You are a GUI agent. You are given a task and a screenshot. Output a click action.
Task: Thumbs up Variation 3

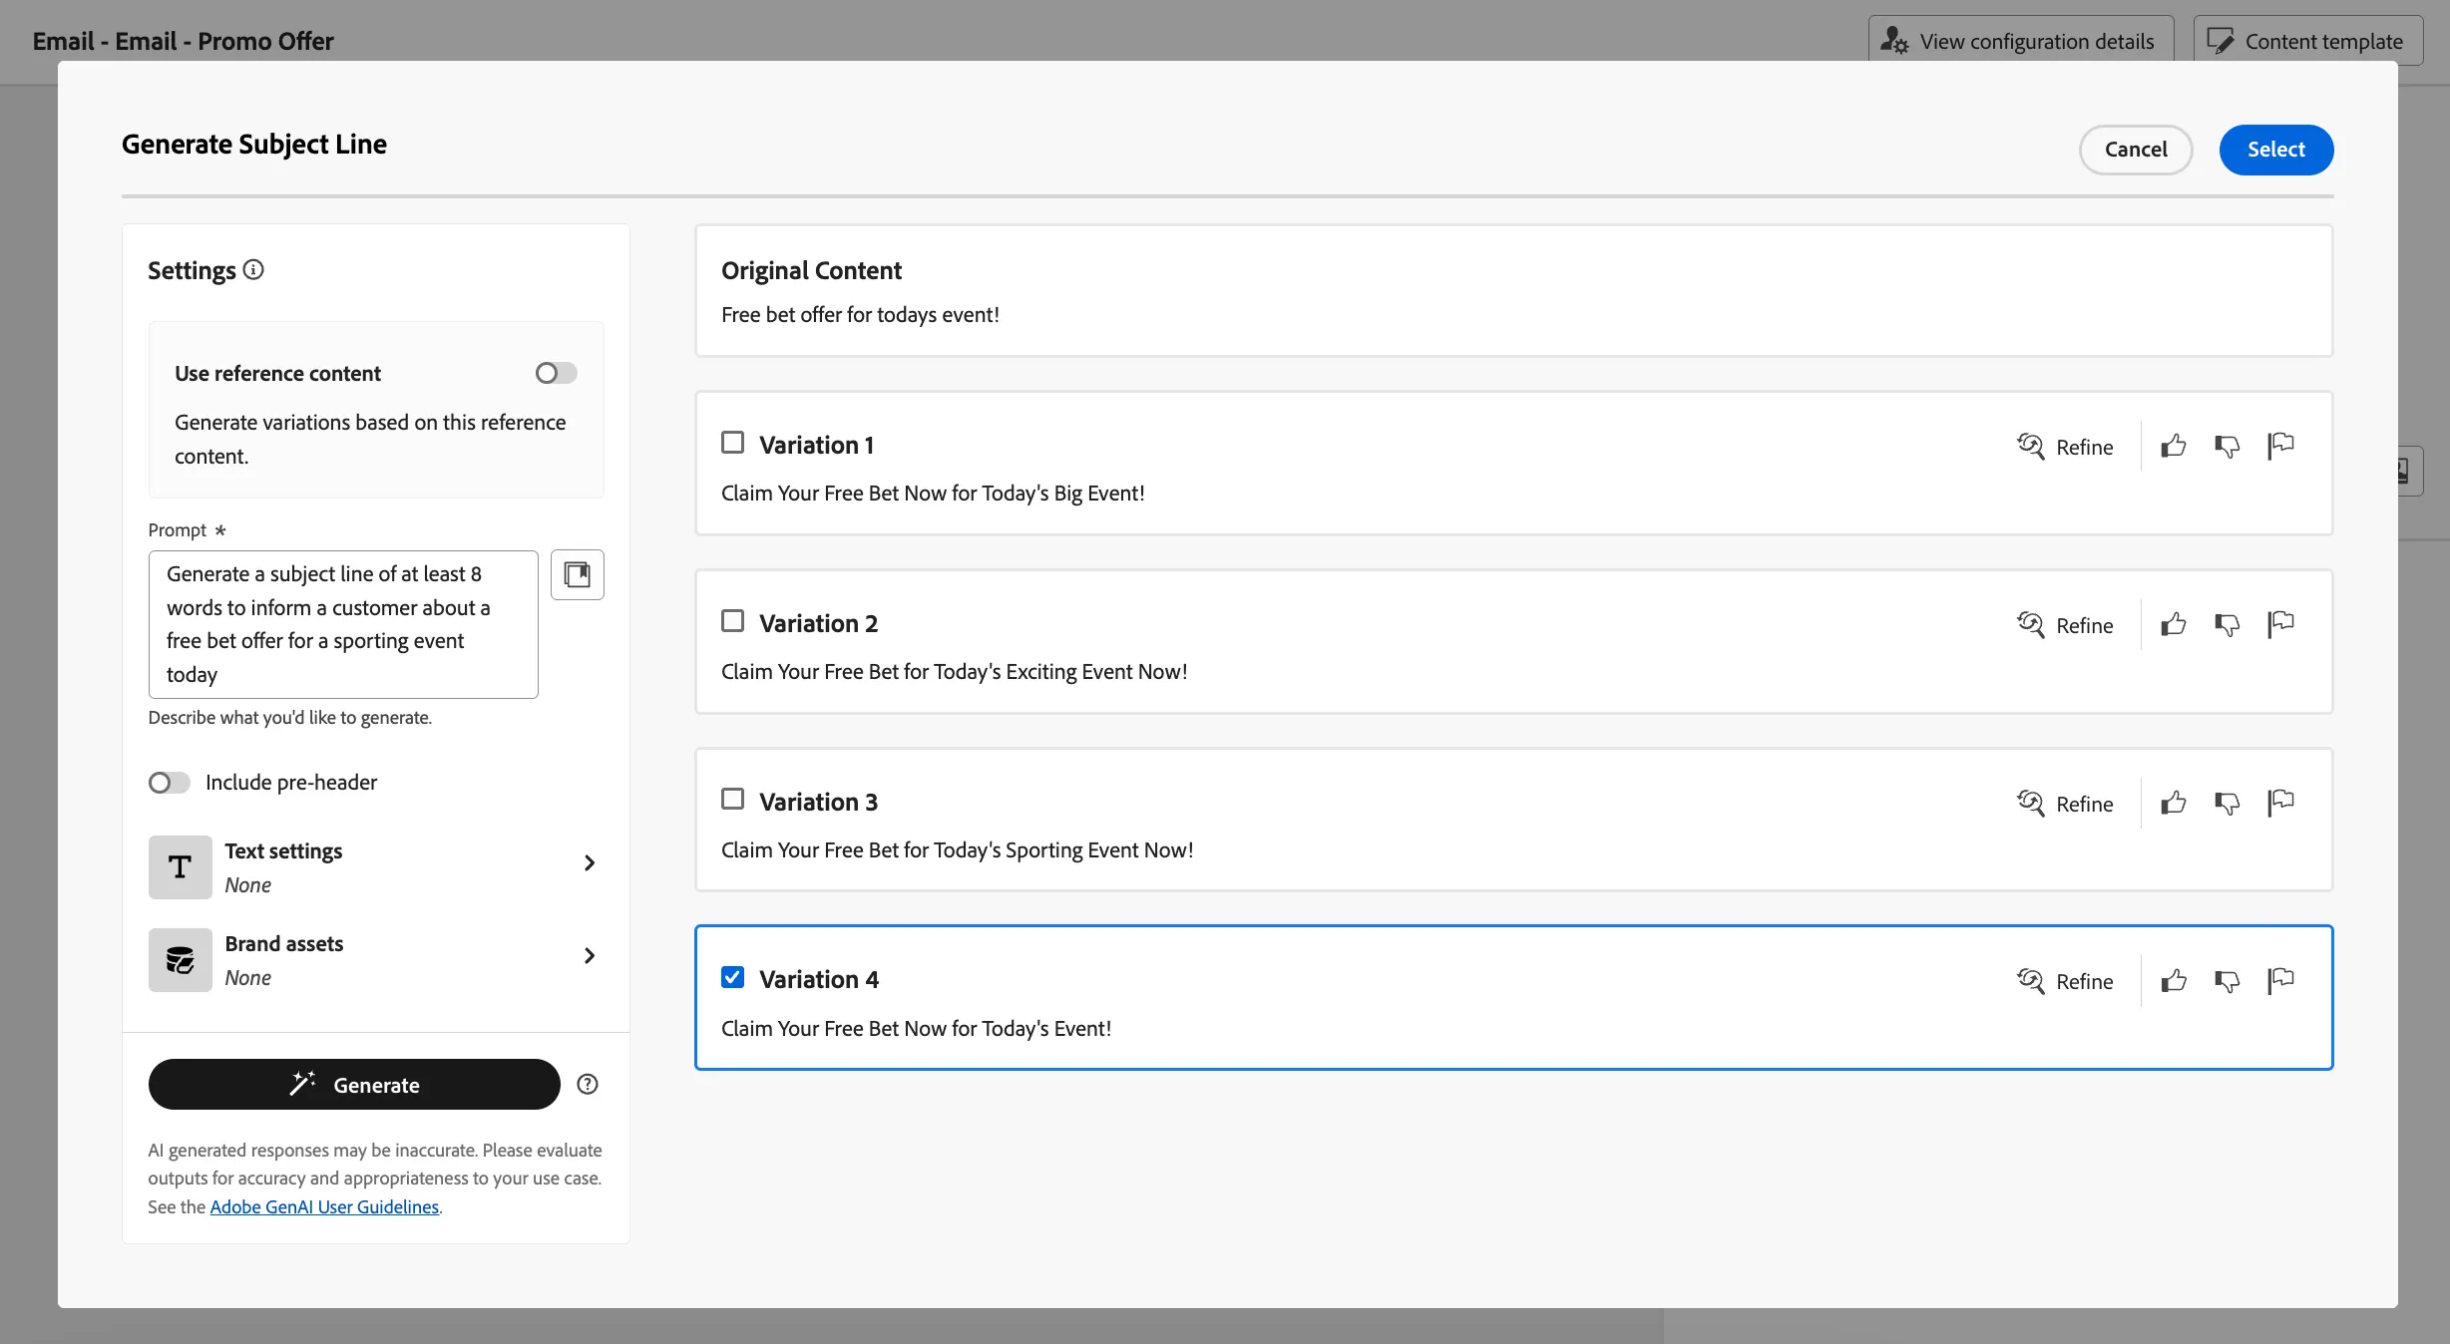click(2174, 803)
